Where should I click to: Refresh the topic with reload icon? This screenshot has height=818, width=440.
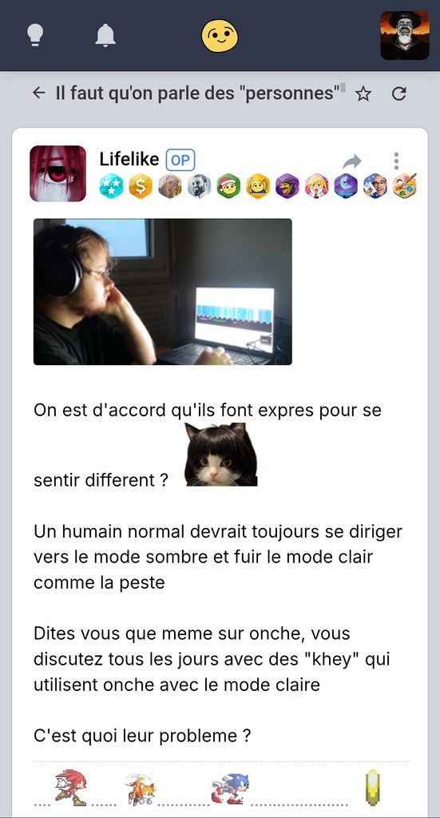pos(398,93)
